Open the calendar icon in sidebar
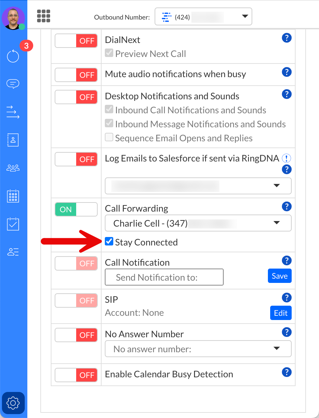Screen dimensions: 319x418 13,196
